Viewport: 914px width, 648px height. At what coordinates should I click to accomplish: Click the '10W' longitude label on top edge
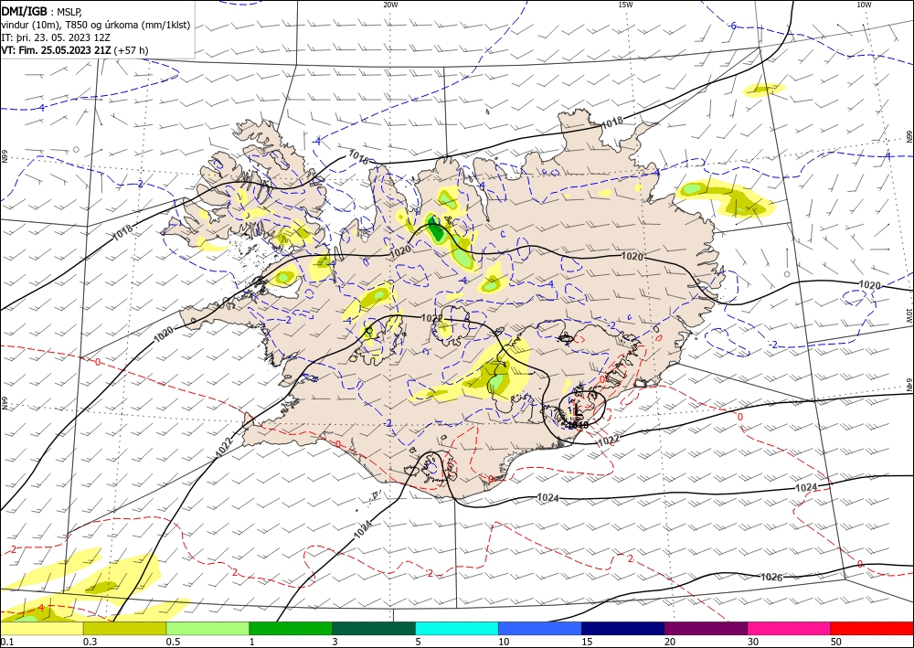click(x=864, y=5)
